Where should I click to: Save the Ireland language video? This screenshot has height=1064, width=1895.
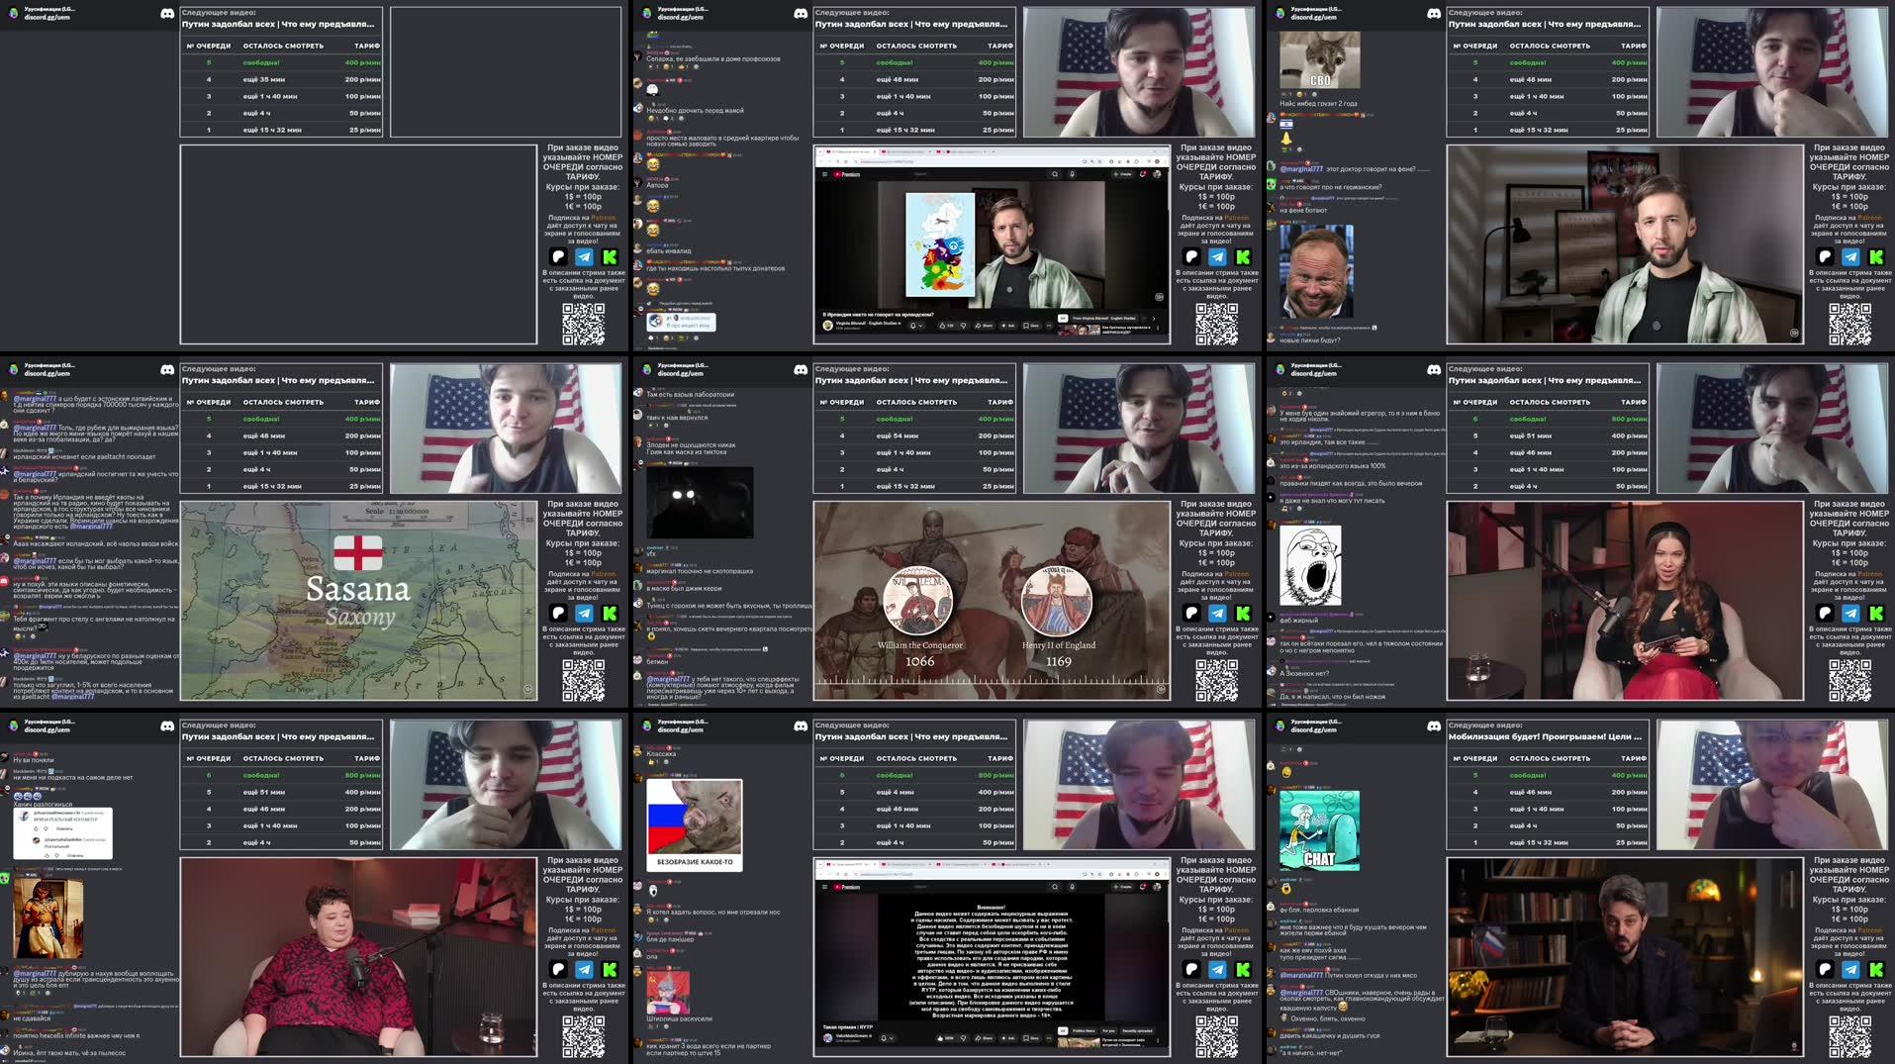pos(1031,326)
